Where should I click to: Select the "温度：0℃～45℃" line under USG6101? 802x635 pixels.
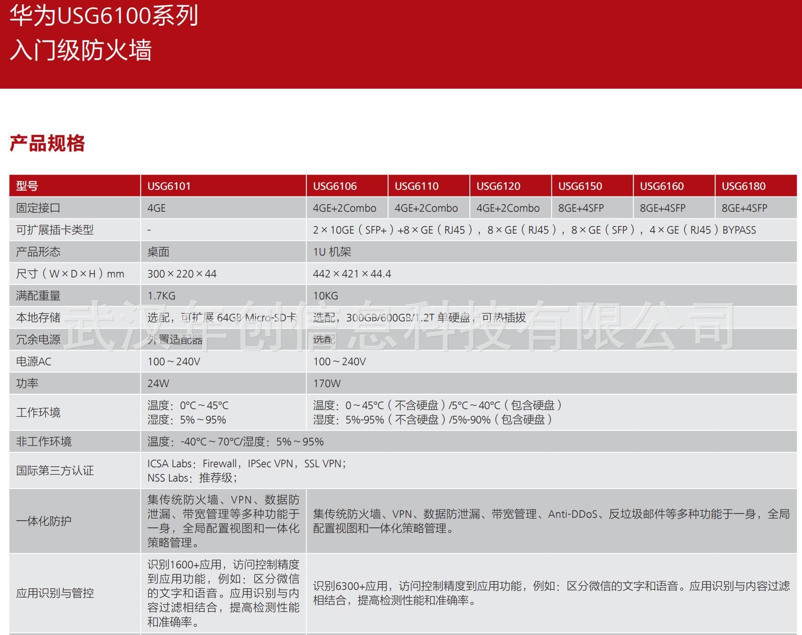(x=188, y=405)
